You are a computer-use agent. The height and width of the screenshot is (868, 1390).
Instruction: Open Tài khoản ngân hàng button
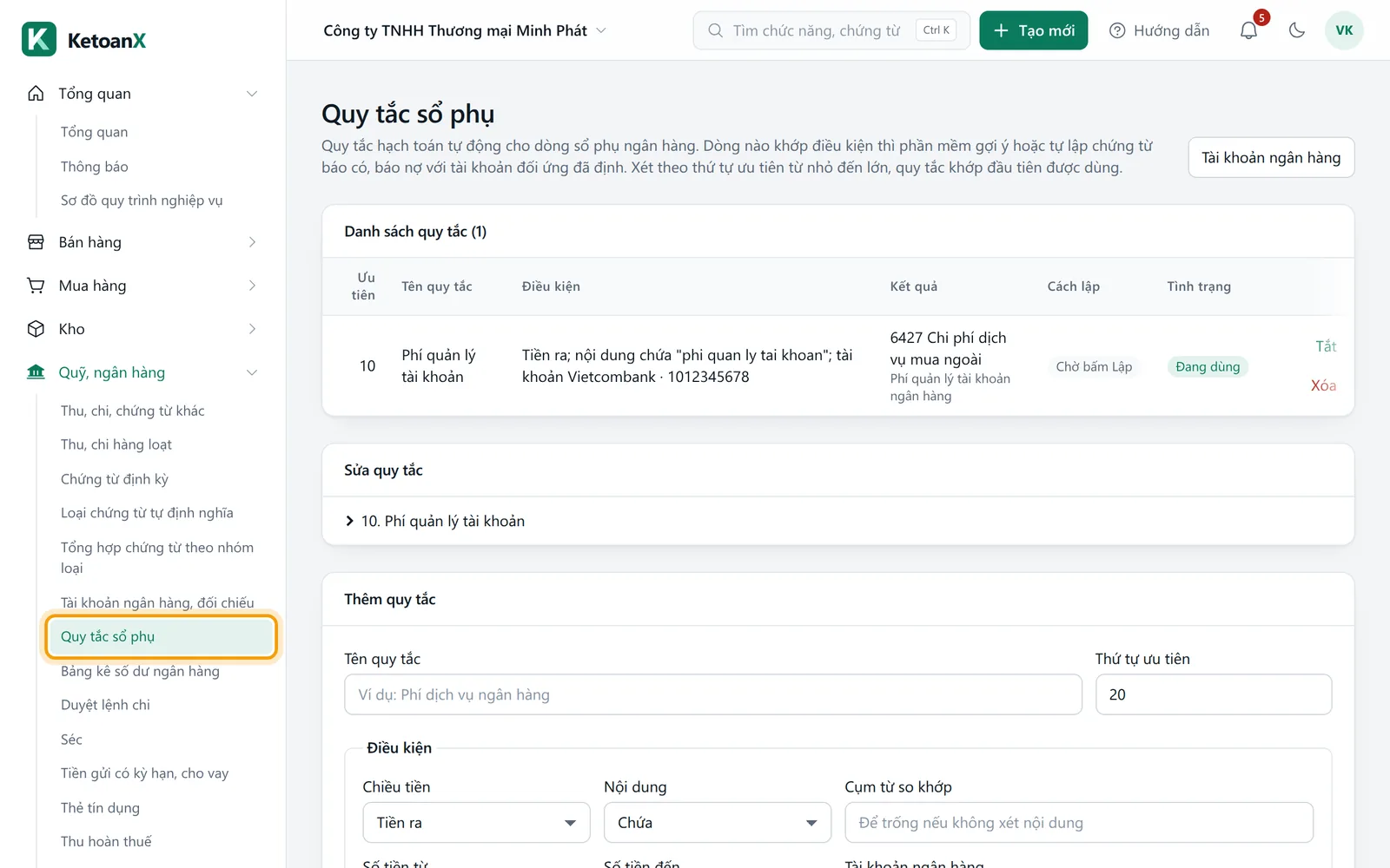[1271, 157]
